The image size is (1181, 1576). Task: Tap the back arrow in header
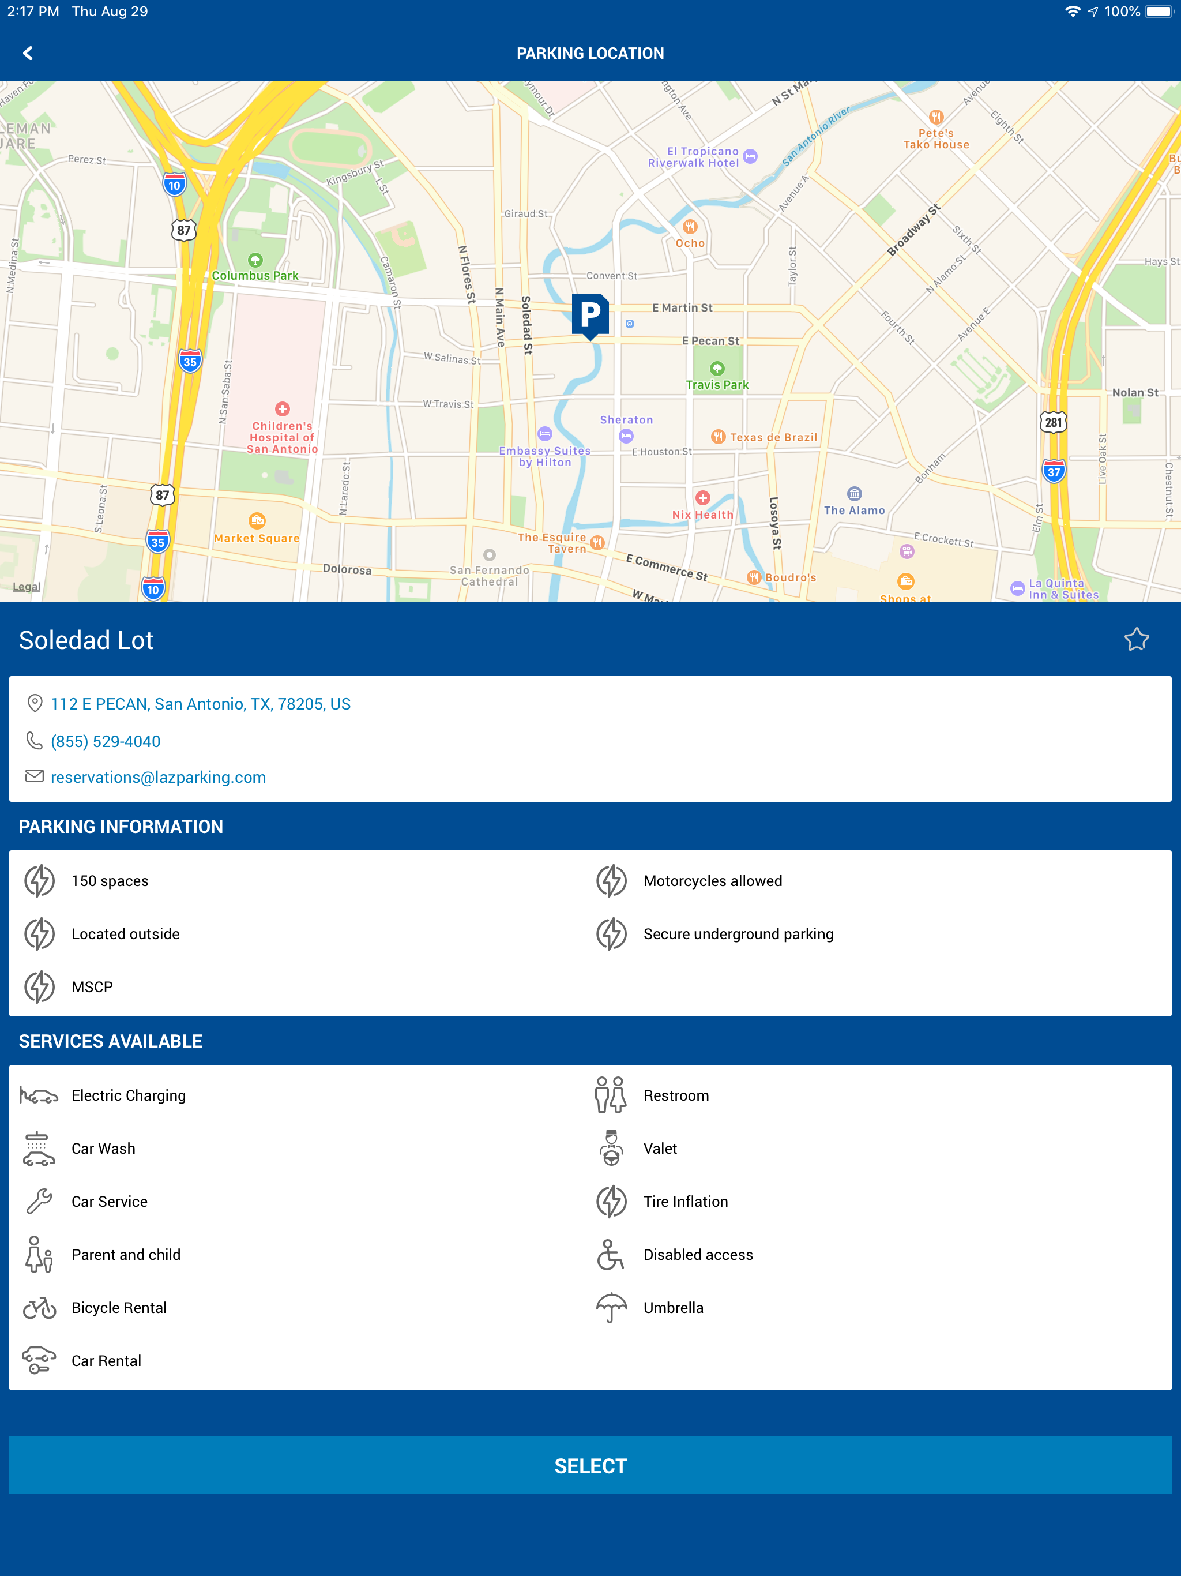(28, 54)
